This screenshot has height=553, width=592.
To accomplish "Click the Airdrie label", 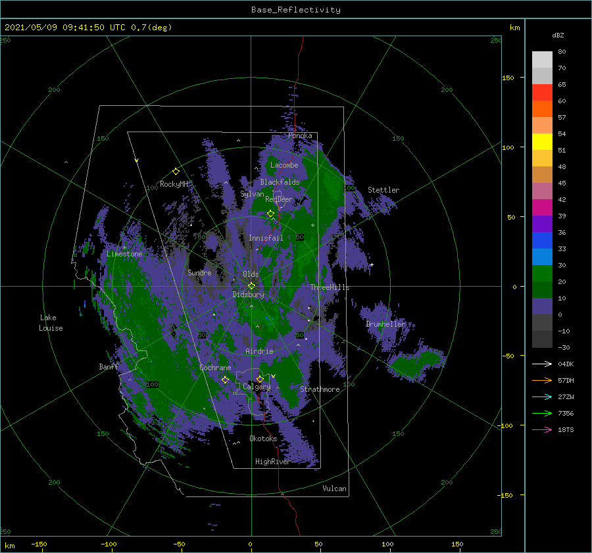I will tap(259, 351).
